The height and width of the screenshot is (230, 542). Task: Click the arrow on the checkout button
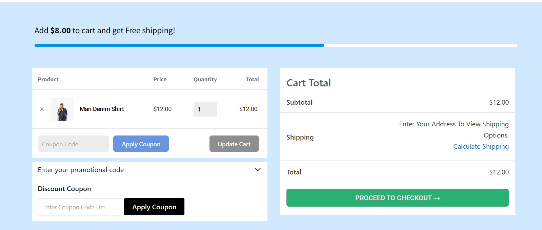437,198
